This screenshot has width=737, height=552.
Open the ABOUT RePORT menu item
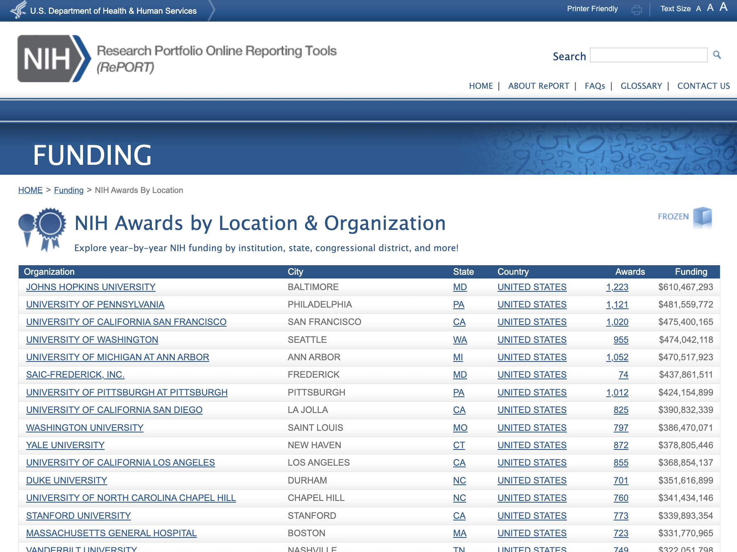538,86
